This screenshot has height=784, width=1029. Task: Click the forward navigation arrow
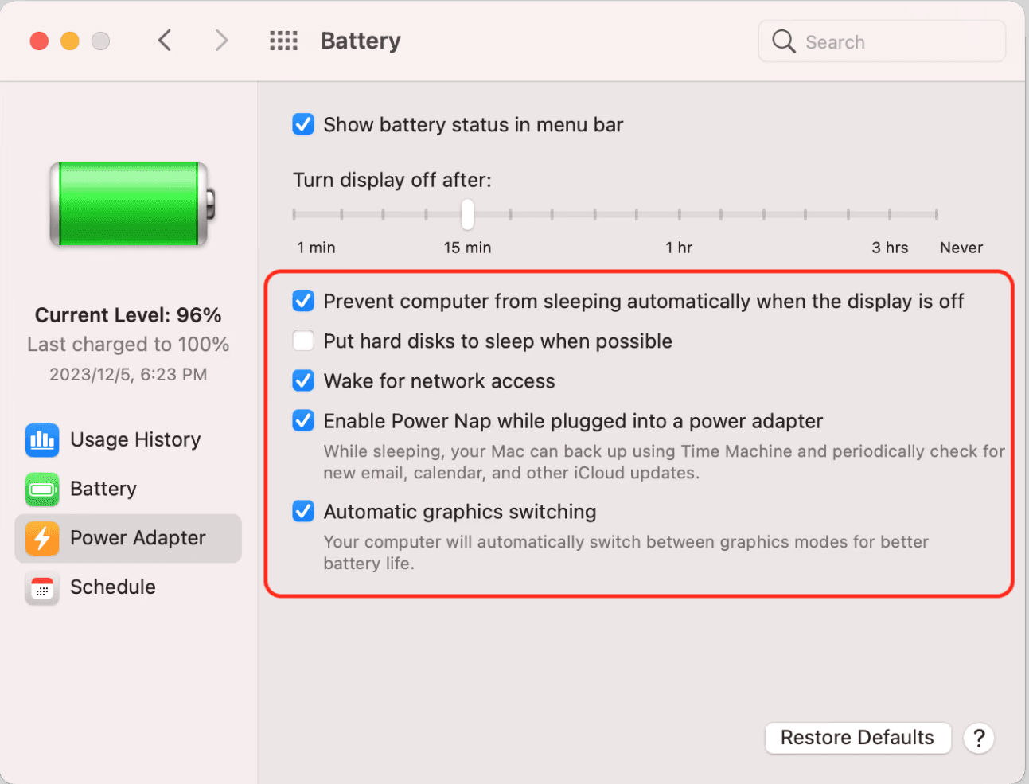point(220,40)
